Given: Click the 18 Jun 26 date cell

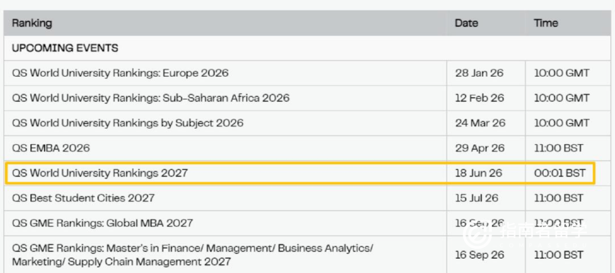Looking at the screenshot, I should tap(478, 173).
